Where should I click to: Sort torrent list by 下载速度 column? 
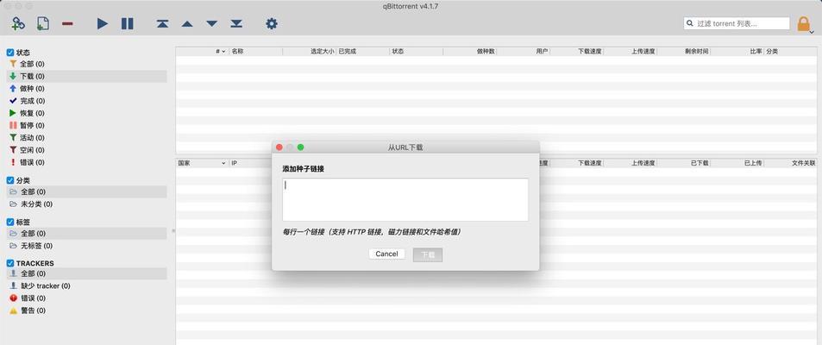coord(577,52)
